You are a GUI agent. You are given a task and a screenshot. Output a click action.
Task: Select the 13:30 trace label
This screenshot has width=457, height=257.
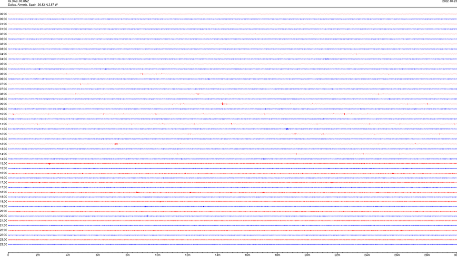3,149
